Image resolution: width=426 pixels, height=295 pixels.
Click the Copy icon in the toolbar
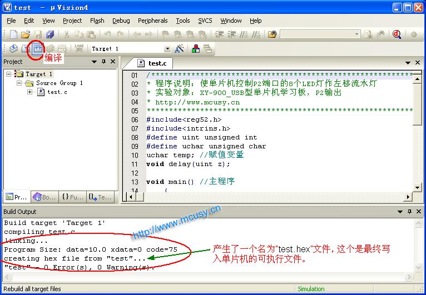coord(79,34)
